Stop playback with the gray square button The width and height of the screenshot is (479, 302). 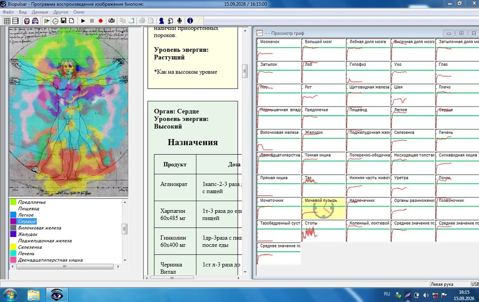(x=92, y=21)
